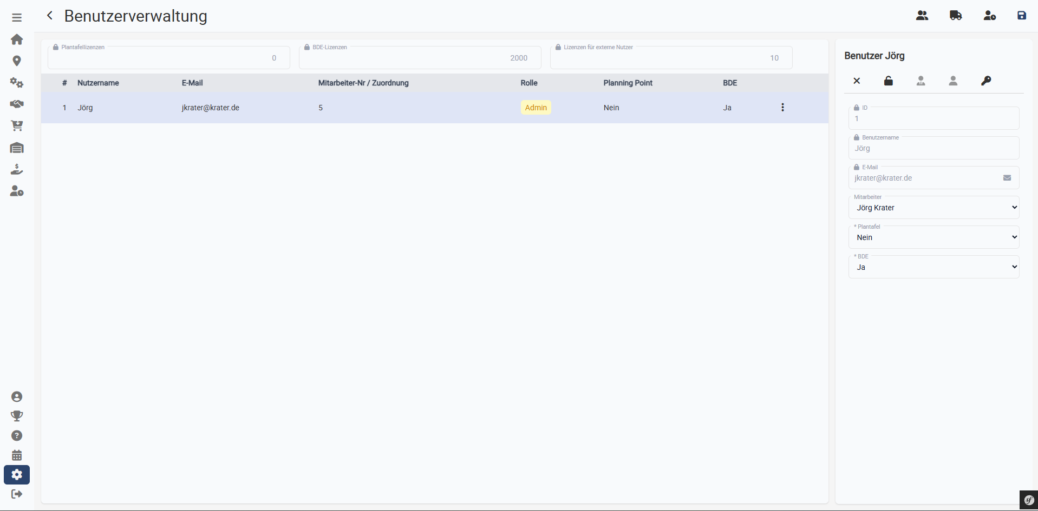This screenshot has width=1038, height=511.
Task: Switch to the manager tab in the user panel
Action: pos(921,81)
